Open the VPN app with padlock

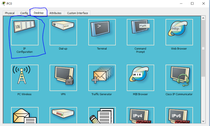(x=63, y=78)
